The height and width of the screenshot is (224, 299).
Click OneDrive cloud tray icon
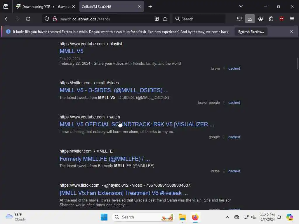(237, 217)
